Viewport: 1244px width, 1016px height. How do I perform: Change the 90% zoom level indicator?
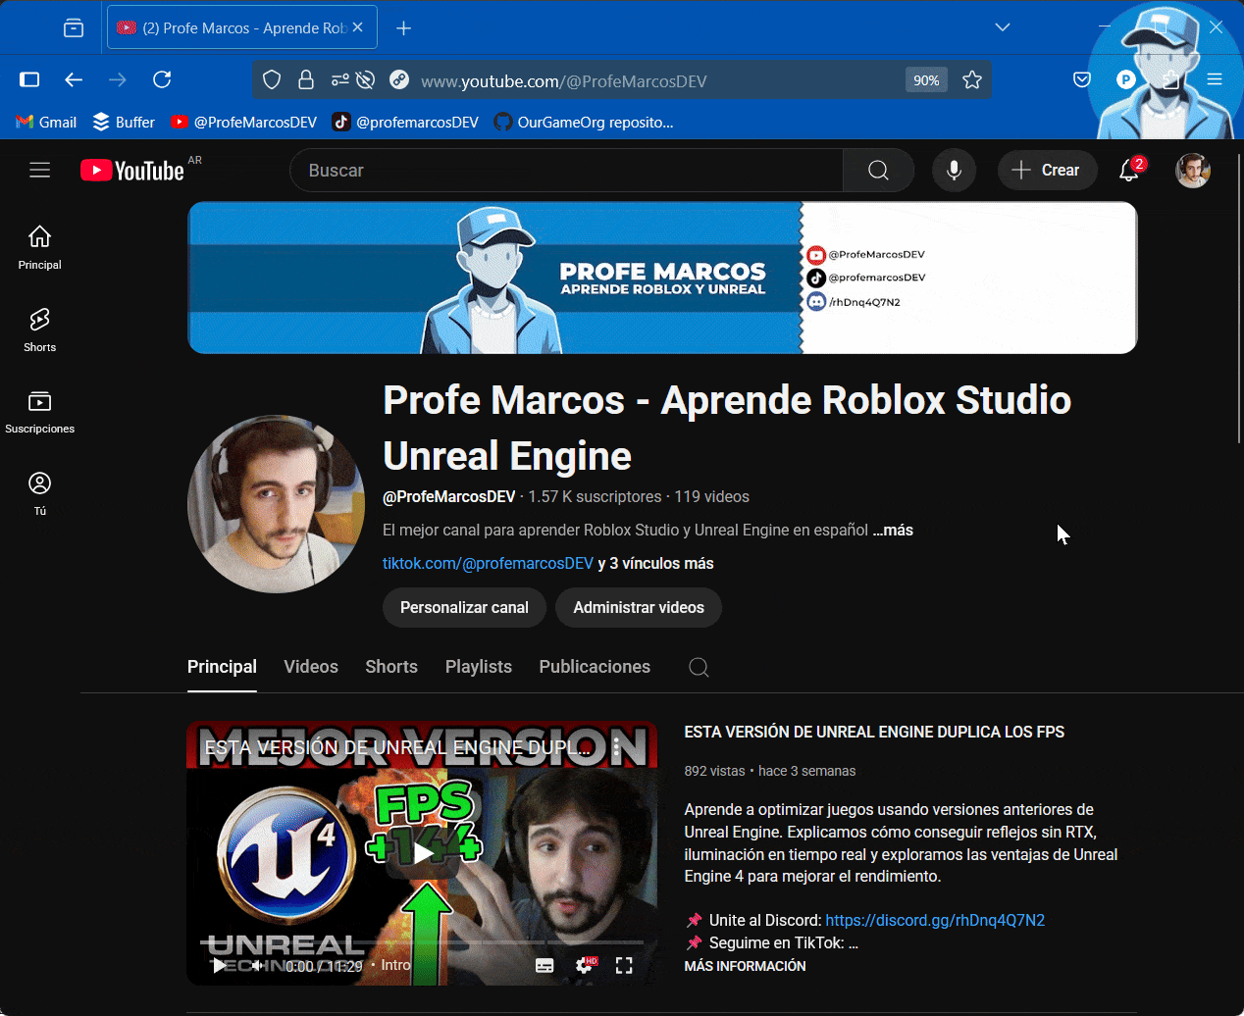click(926, 80)
